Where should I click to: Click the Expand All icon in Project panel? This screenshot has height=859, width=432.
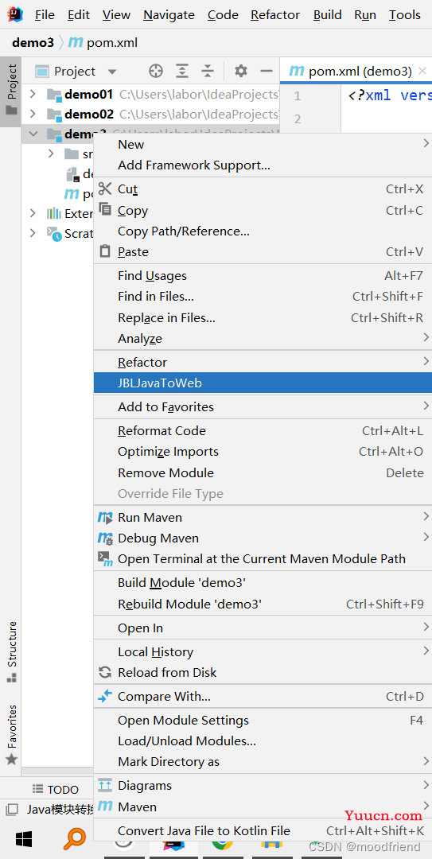(x=182, y=72)
